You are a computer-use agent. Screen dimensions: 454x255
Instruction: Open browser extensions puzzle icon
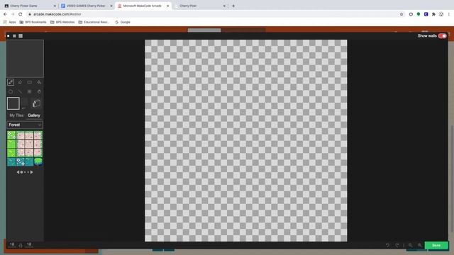(x=433, y=14)
